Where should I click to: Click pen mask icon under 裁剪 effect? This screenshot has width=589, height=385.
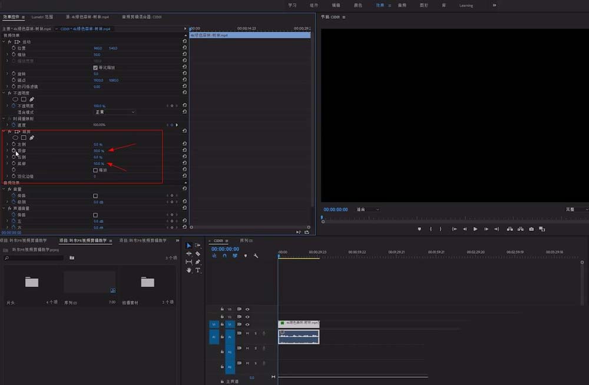pyautogui.click(x=32, y=138)
